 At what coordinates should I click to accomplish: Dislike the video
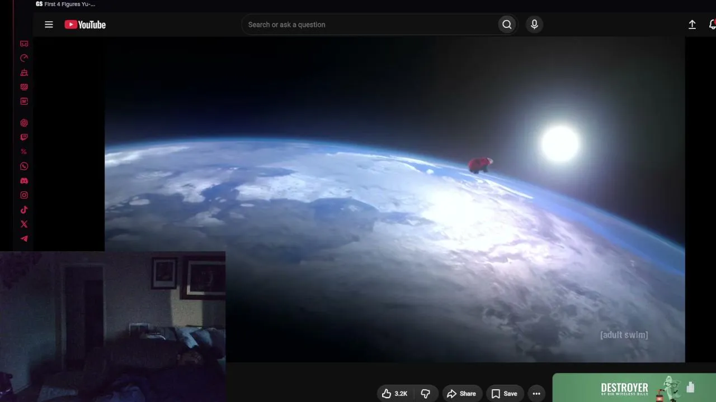426,394
